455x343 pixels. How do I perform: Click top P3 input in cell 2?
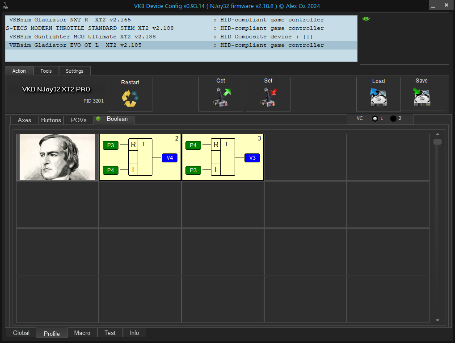click(110, 145)
